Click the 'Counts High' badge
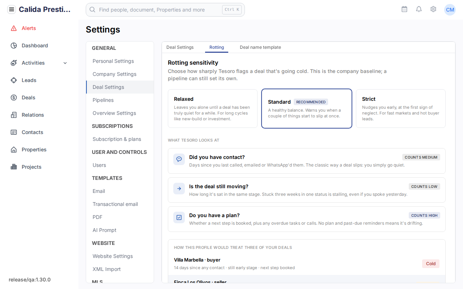The height and width of the screenshot is (289, 463). 424,215
